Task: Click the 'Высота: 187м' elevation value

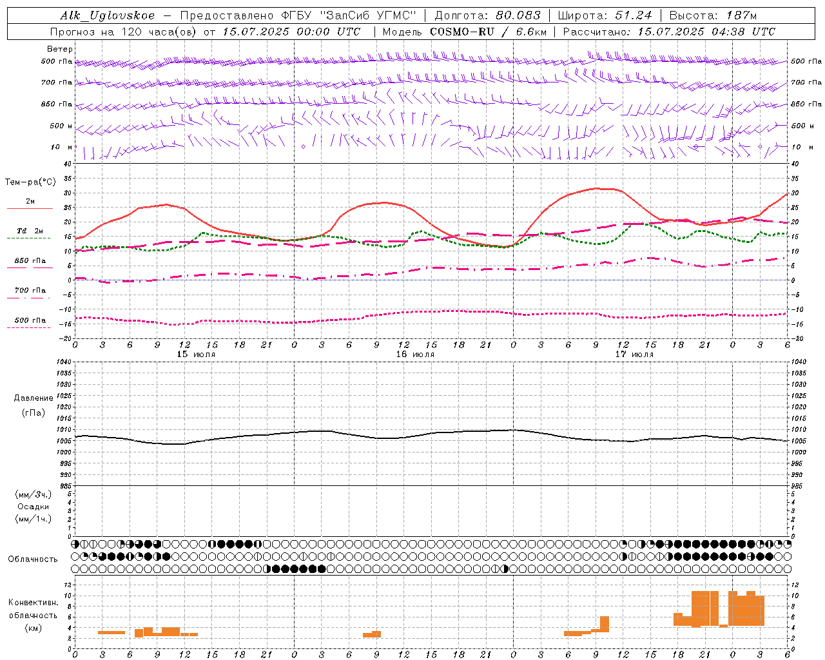Action: [x=713, y=15]
